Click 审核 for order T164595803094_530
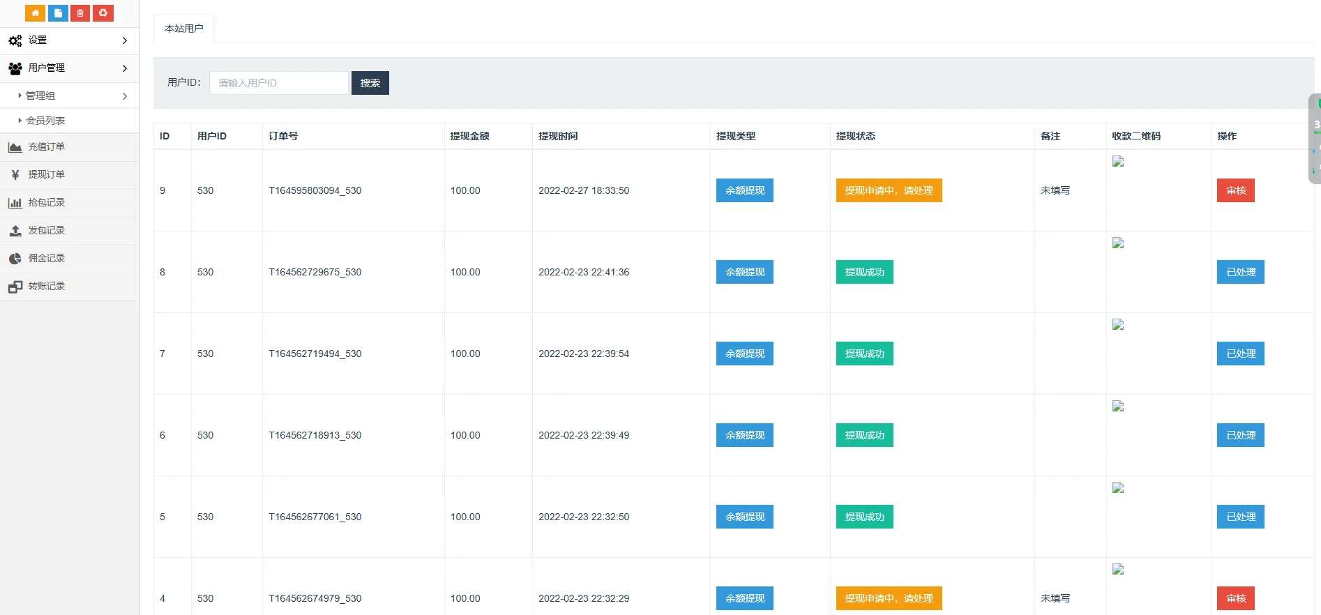The image size is (1321, 615). point(1235,190)
